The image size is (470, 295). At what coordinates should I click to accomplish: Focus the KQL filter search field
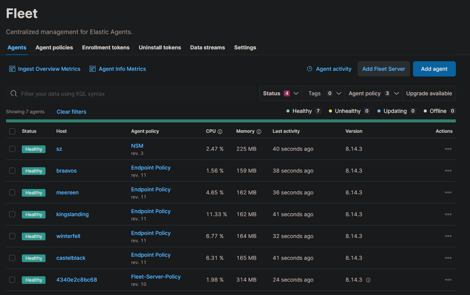(134, 94)
